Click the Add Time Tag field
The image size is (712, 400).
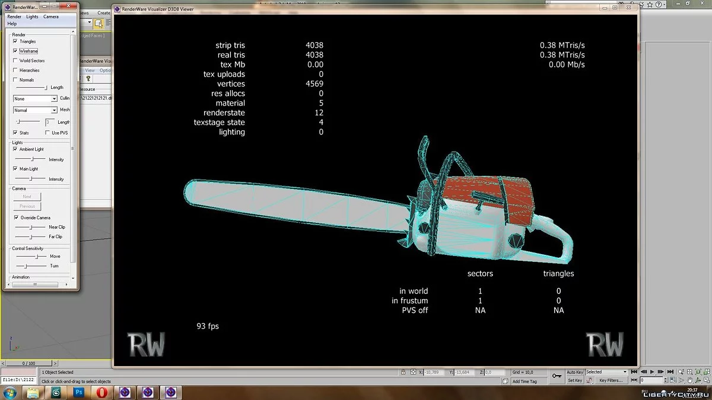(x=525, y=381)
